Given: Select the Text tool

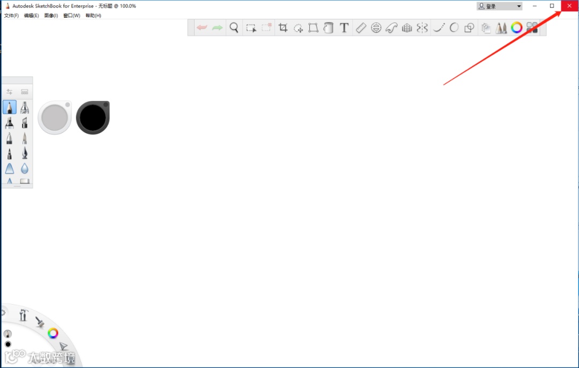Looking at the screenshot, I should (344, 28).
